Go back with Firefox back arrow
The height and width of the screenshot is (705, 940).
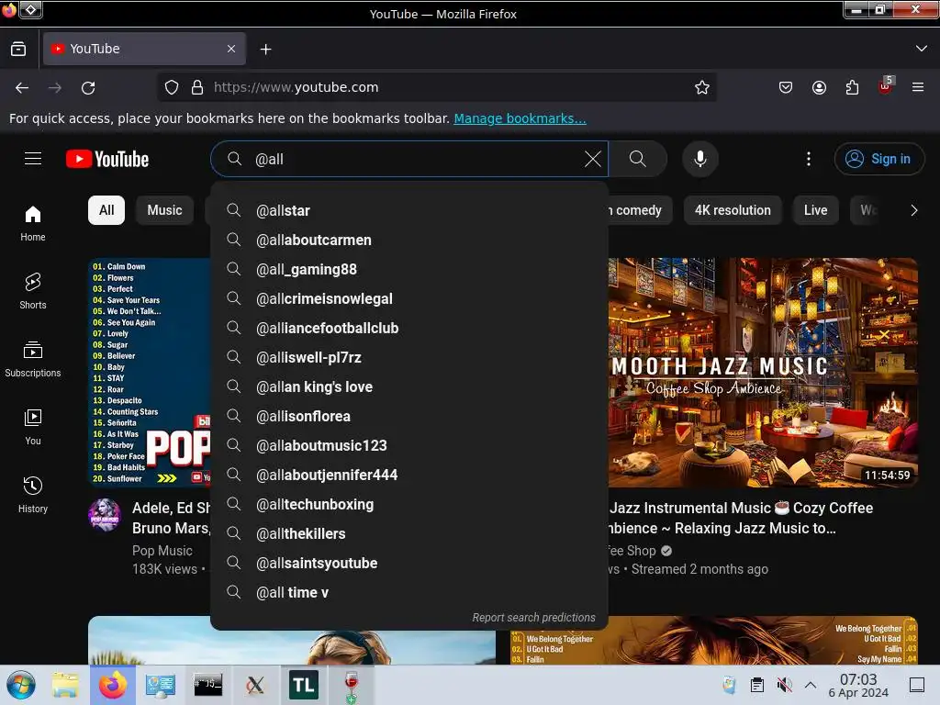[x=22, y=87]
